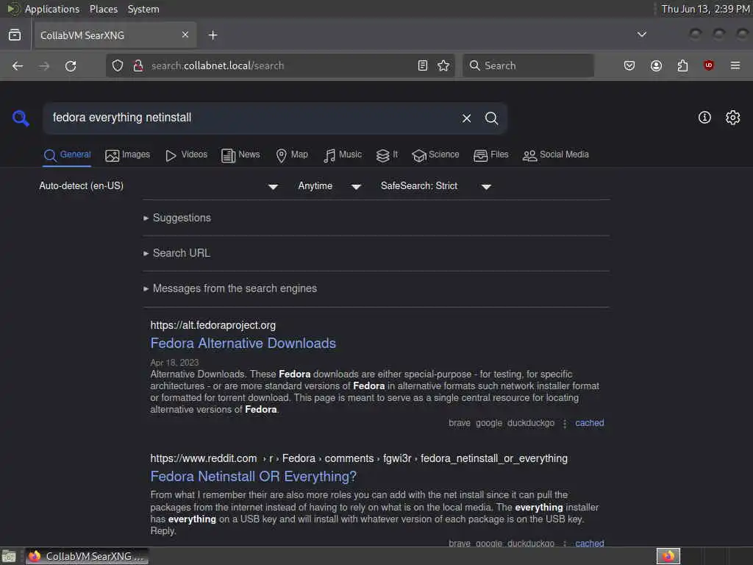
Task: Switch to Music category
Action: tap(343, 154)
